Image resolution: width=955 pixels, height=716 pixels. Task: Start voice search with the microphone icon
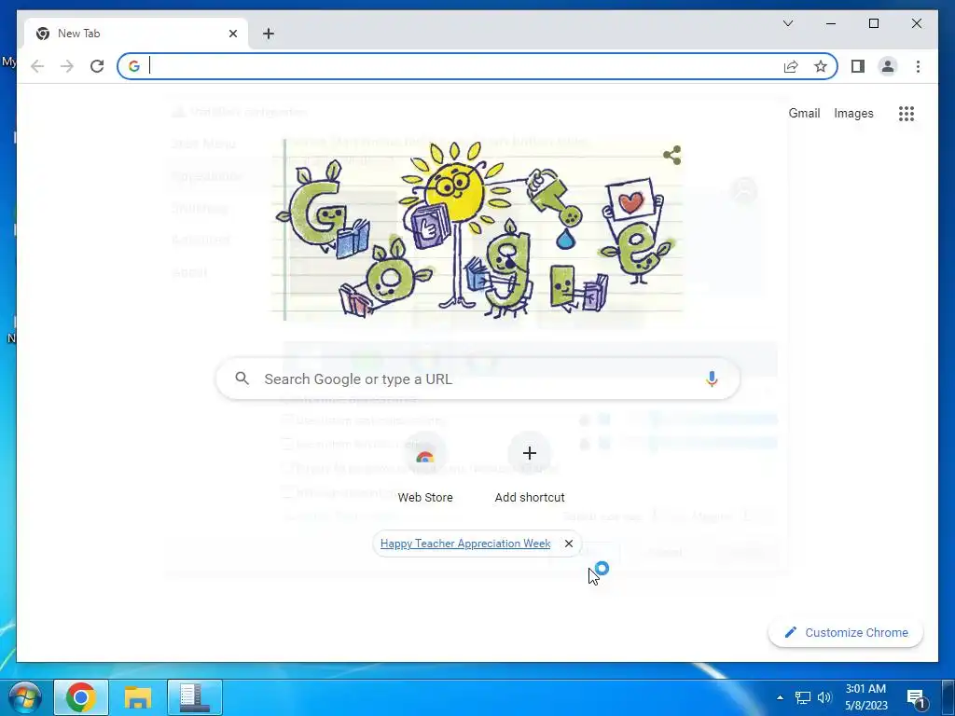(x=712, y=379)
